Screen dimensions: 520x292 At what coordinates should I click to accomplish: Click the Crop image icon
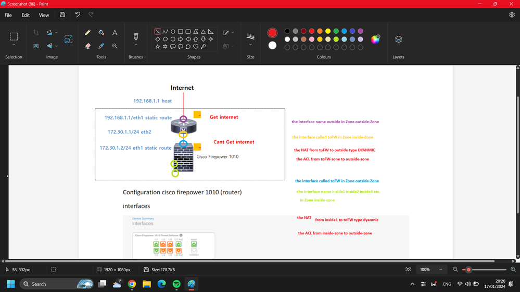(x=36, y=32)
